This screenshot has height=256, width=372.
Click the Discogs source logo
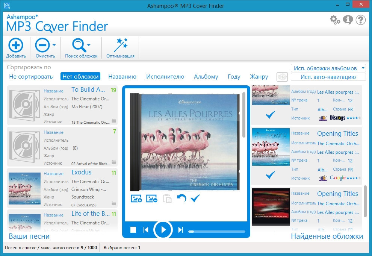point(337,118)
